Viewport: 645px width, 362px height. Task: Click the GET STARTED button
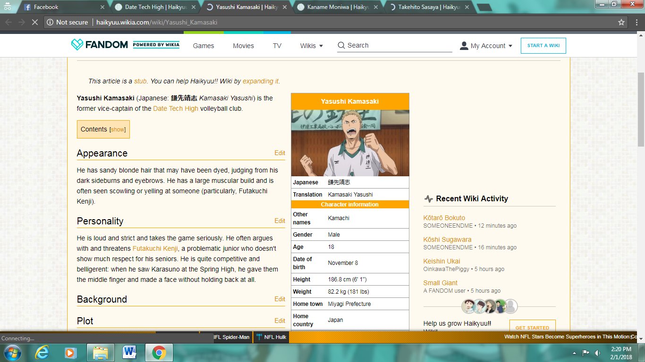tap(533, 327)
